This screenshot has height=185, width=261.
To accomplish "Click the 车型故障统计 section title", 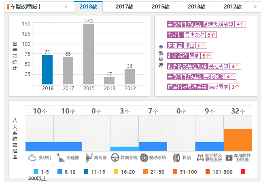I will pyautogui.click(x=25, y=6).
